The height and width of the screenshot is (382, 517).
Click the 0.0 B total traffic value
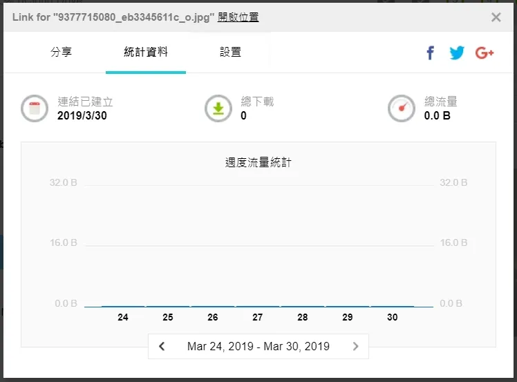(x=438, y=115)
